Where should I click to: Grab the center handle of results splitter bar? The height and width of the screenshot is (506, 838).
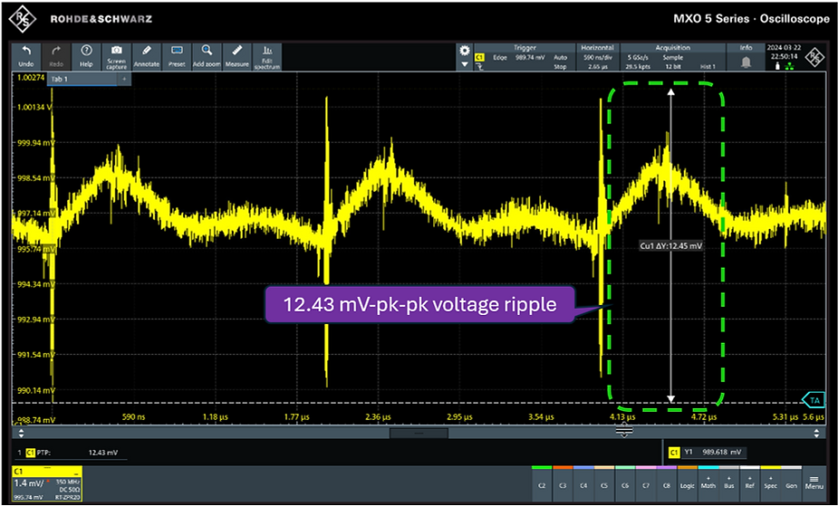pyautogui.click(x=419, y=433)
